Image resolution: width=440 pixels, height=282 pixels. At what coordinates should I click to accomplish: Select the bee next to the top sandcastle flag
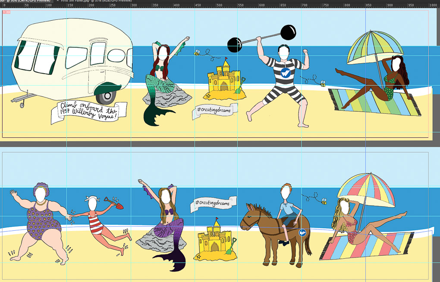tap(197, 53)
